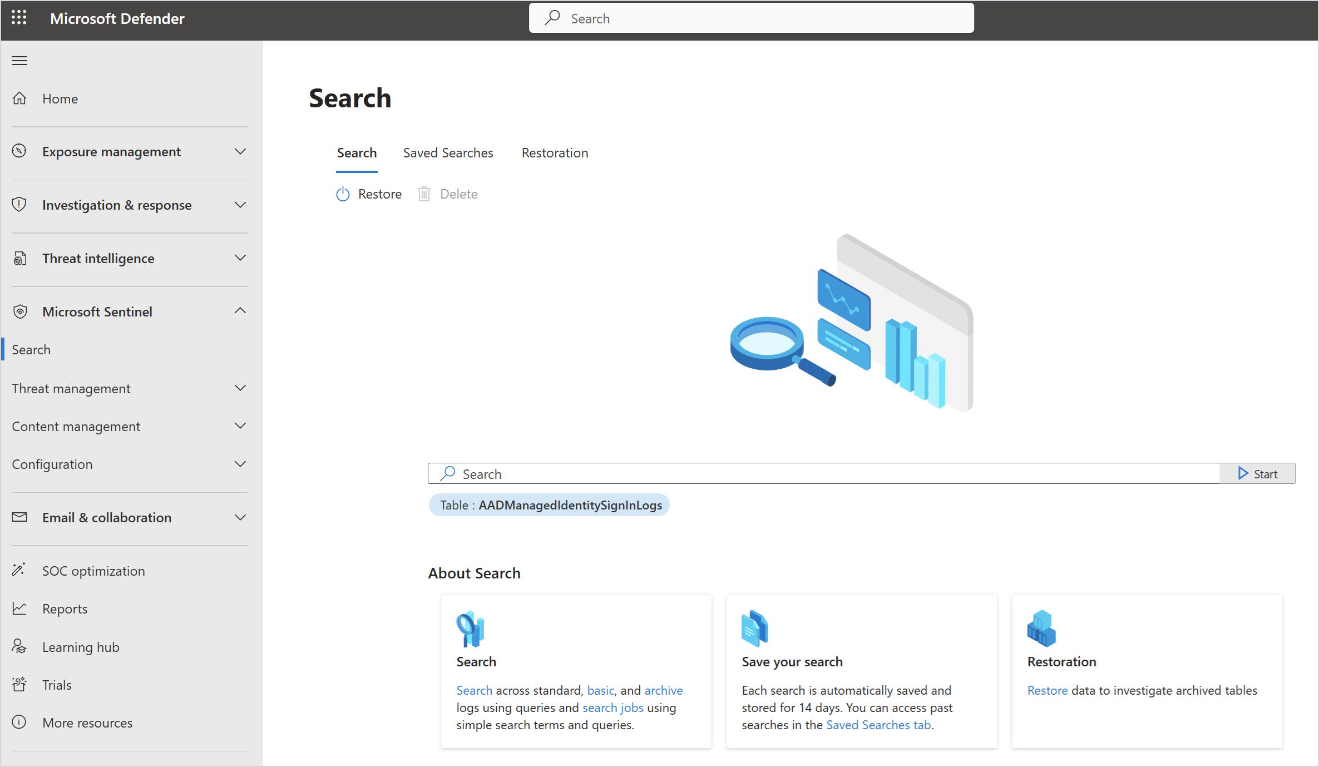1319x767 pixels.
Task: Open the app launcher waffle icon
Action: [19, 18]
